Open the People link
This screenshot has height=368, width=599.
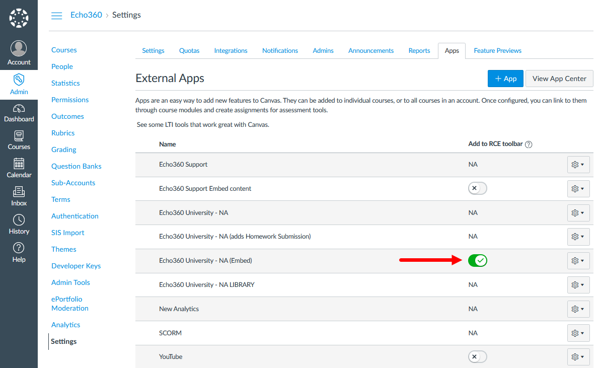pyautogui.click(x=62, y=66)
